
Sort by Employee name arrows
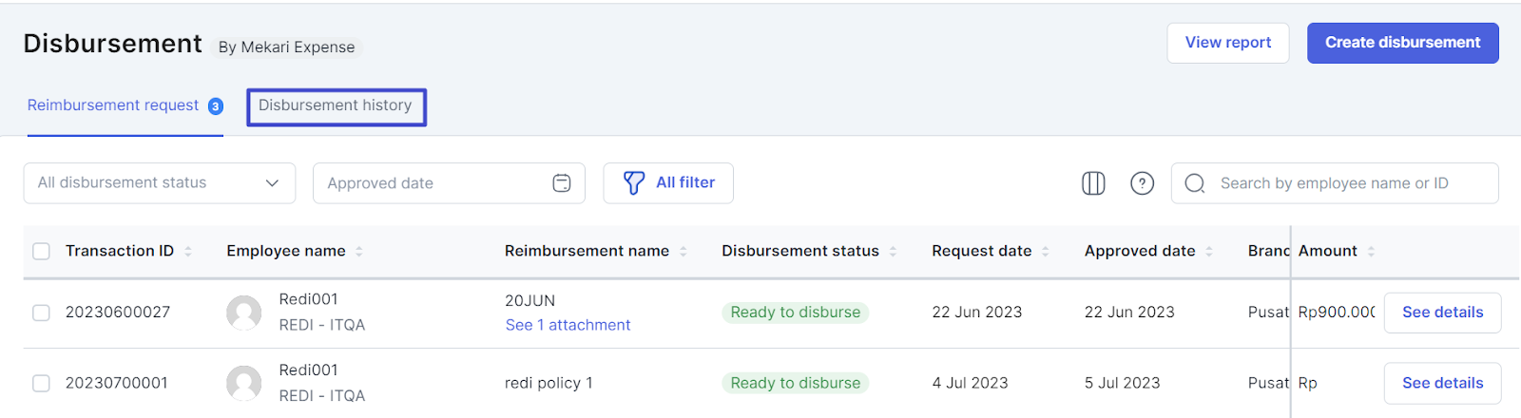pyautogui.click(x=359, y=252)
